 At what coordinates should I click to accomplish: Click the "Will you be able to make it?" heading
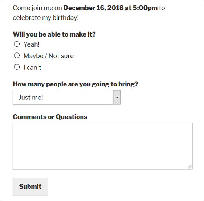(54, 34)
